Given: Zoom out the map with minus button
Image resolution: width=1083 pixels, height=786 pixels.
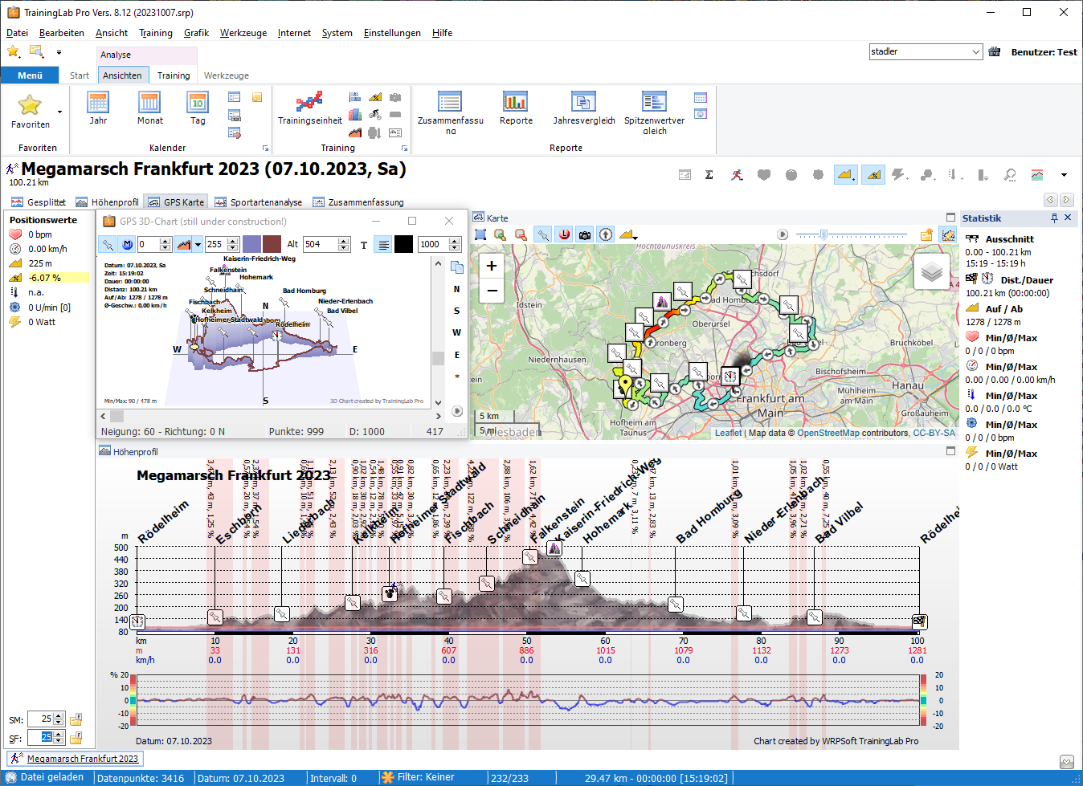Looking at the screenshot, I should [492, 290].
